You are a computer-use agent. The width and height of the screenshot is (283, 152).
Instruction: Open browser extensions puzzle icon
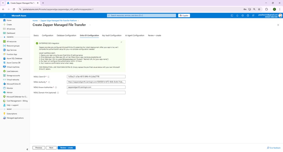pos(267,9)
